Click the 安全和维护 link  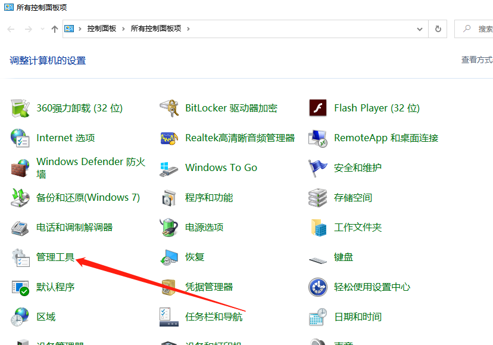pos(357,168)
